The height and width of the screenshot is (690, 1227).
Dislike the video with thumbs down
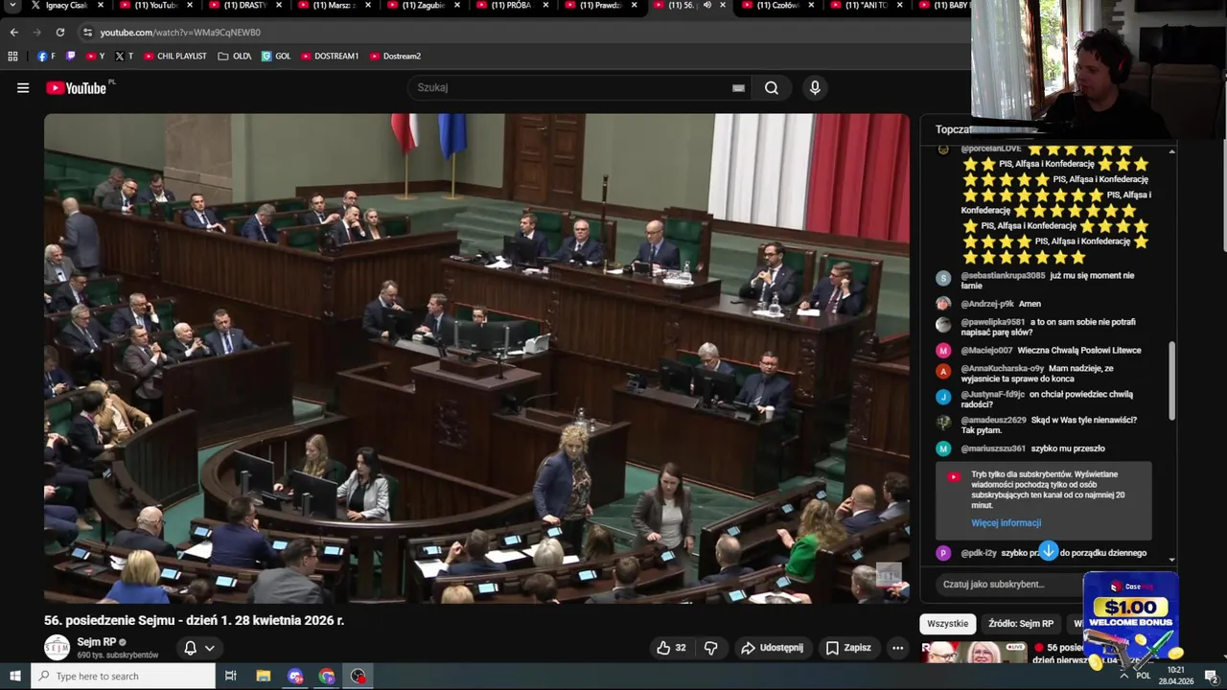(711, 648)
